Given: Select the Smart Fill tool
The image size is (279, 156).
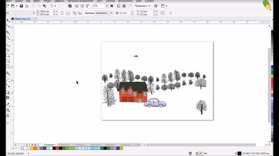Looking at the screenshot, I should pyautogui.click(x=8, y=116).
